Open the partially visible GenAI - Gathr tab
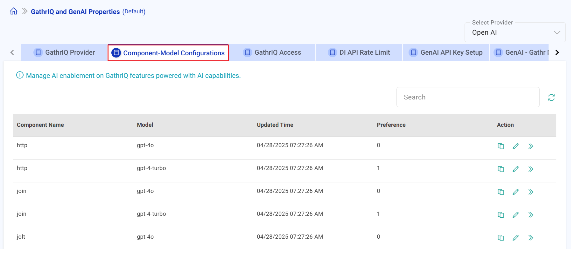574x265 pixels. tap(519, 52)
